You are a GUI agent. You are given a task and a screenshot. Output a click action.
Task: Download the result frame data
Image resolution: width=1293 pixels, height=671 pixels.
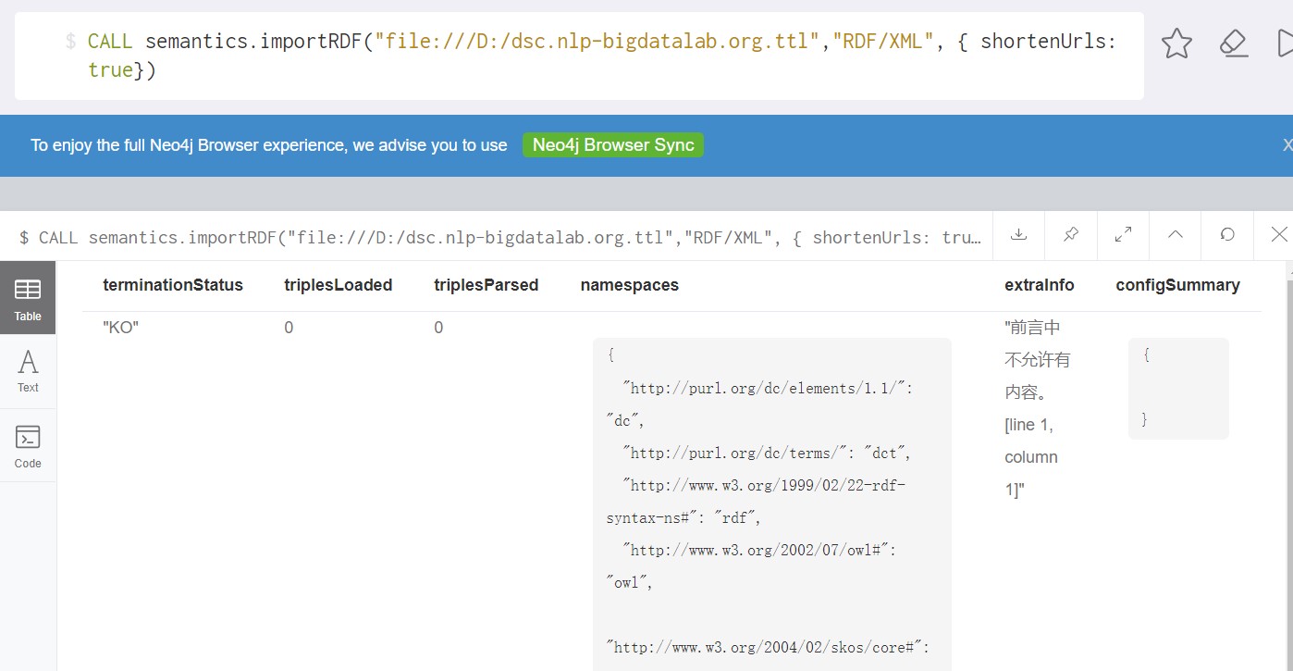(1018, 235)
